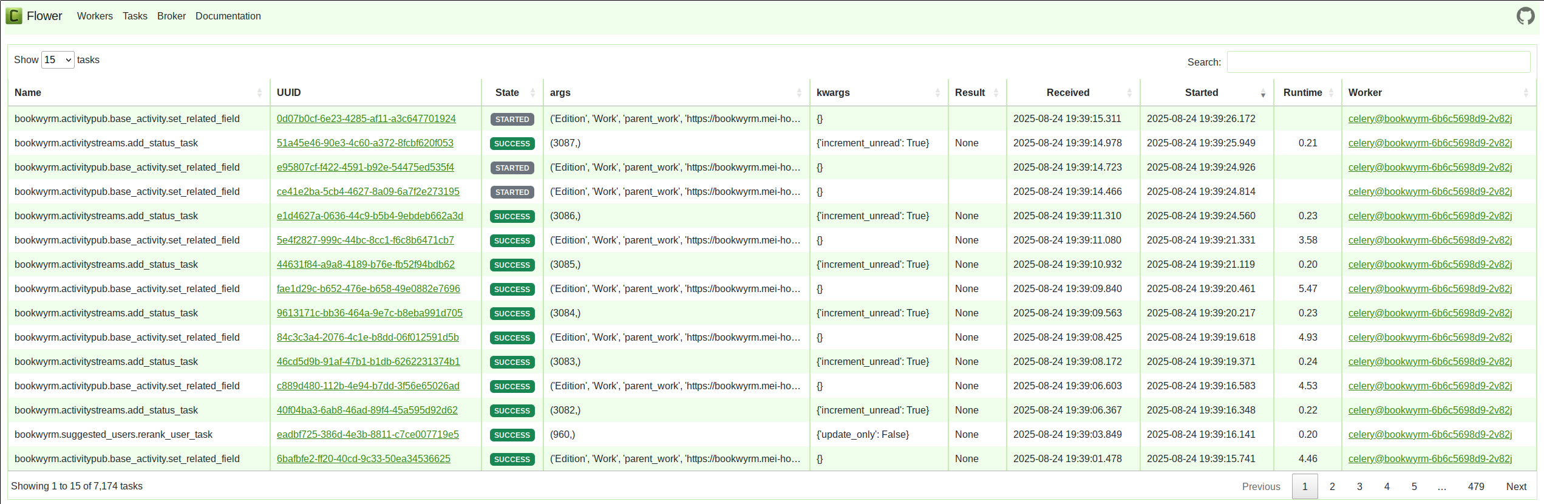Open task UUID 9613171c-bb36-464a-9e7c-b8eba991d705

[x=370, y=313]
